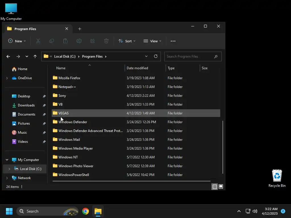Viewport: 291px width, 218px height.
Task: Open Home in navigation pane
Action: [x=20, y=69]
